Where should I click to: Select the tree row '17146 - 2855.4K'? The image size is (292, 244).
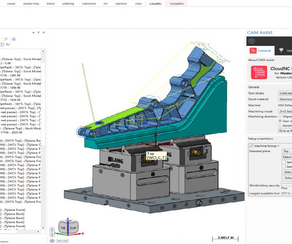pos(12,132)
